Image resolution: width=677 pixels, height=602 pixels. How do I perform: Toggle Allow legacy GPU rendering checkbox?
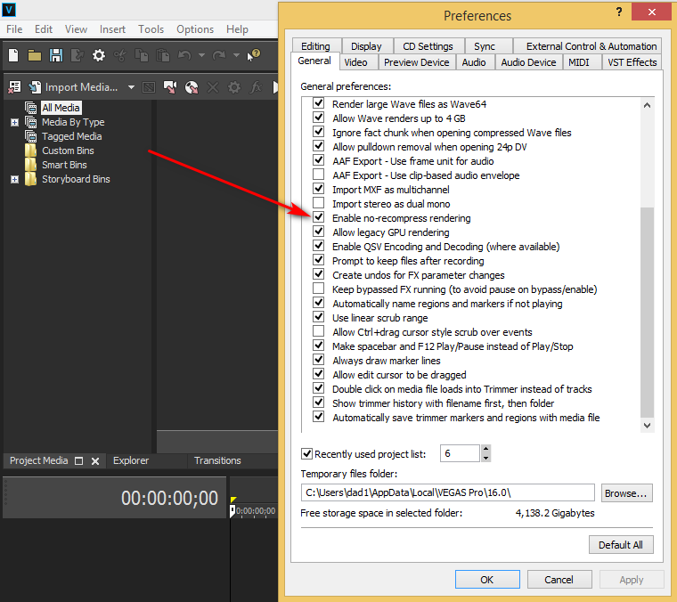pos(318,231)
